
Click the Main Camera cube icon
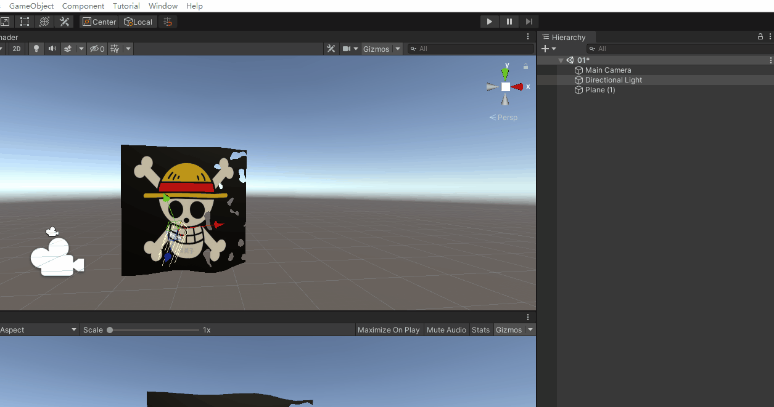(x=578, y=70)
